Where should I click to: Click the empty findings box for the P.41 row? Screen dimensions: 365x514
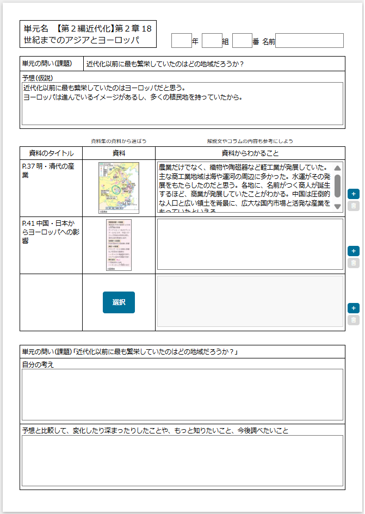pos(250,245)
